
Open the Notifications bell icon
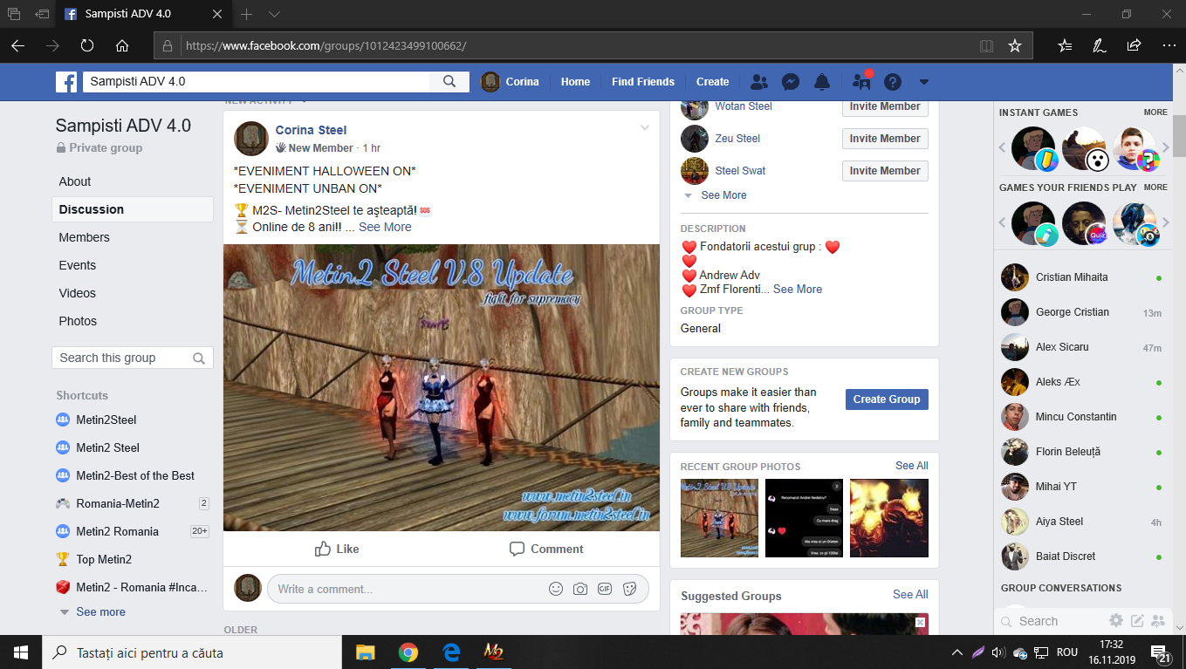click(821, 82)
